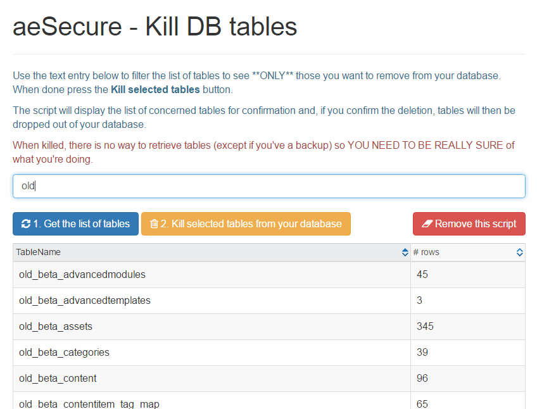Select the old_beta_categories table name
549x409 pixels.
pos(64,352)
